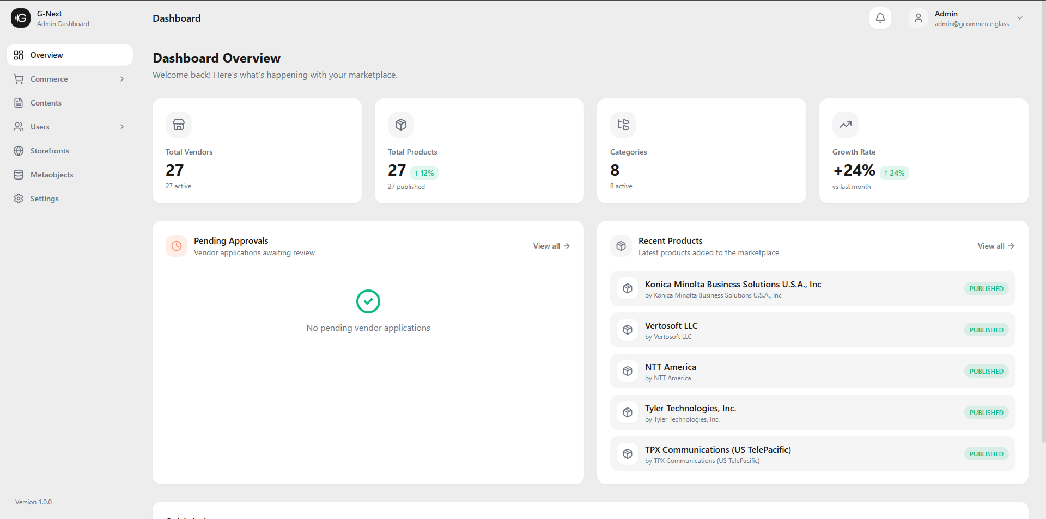Click the package icon in Tyler Technologies row
This screenshot has width=1046, height=519.
pos(628,412)
